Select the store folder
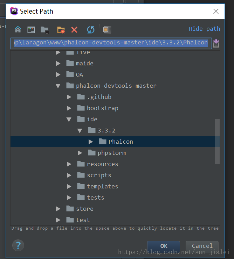Viewport: 234px width, 259px height. [x=80, y=209]
